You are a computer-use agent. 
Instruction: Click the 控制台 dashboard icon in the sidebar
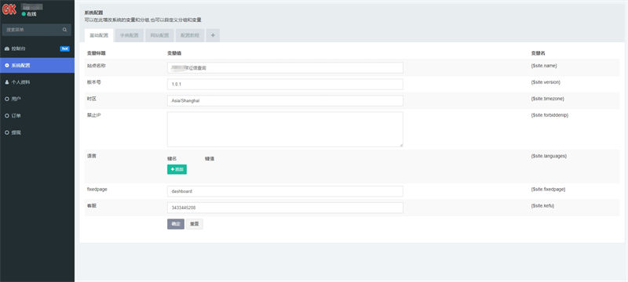[x=6, y=49]
